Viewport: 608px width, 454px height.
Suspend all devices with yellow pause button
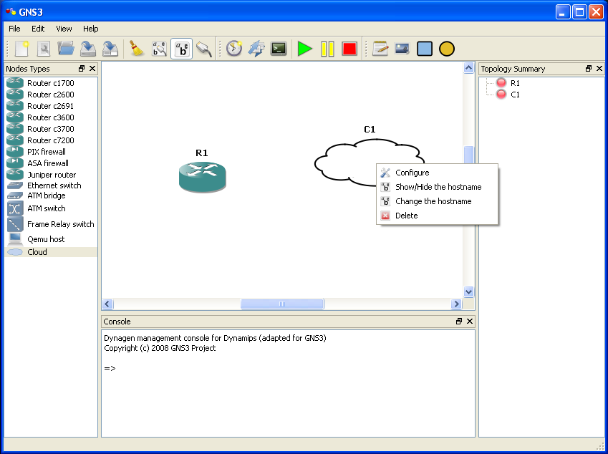pos(327,49)
